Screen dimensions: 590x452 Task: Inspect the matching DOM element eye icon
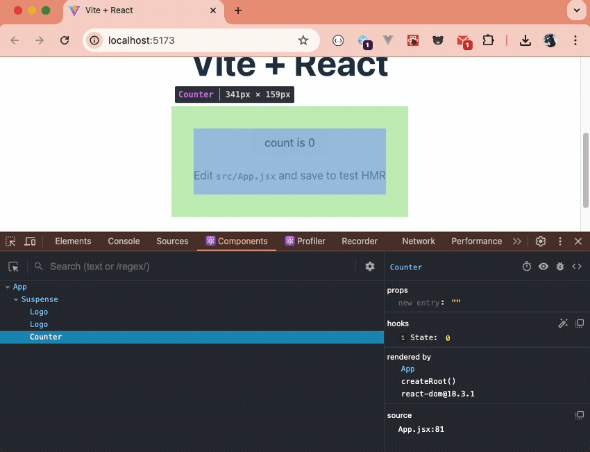[x=543, y=267]
